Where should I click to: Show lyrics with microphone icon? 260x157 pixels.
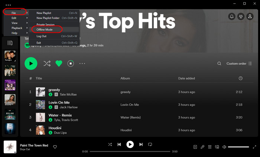coord(202,147)
